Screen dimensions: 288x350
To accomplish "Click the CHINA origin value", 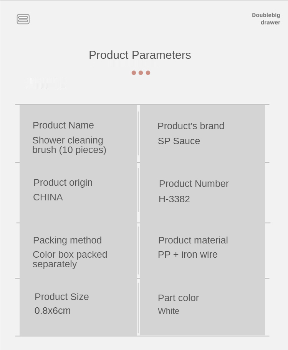I will coord(48,197).
